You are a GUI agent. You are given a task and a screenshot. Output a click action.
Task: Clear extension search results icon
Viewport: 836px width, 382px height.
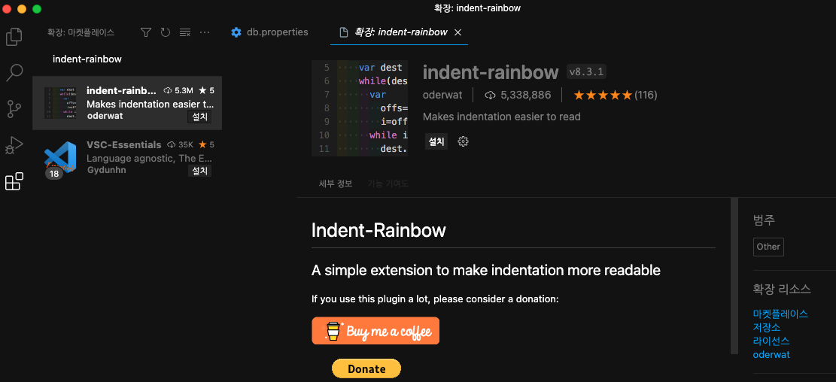185,32
